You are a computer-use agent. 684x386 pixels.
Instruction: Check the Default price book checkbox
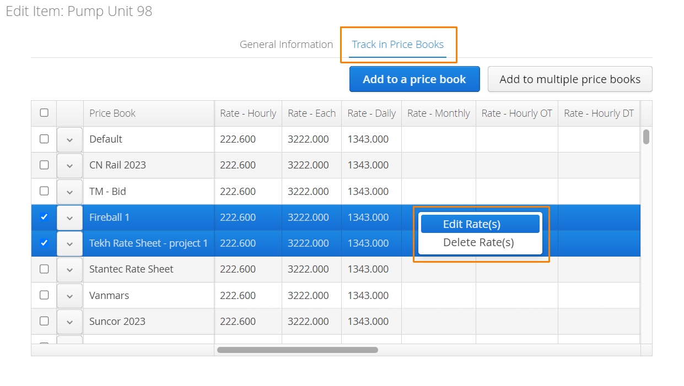click(44, 139)
